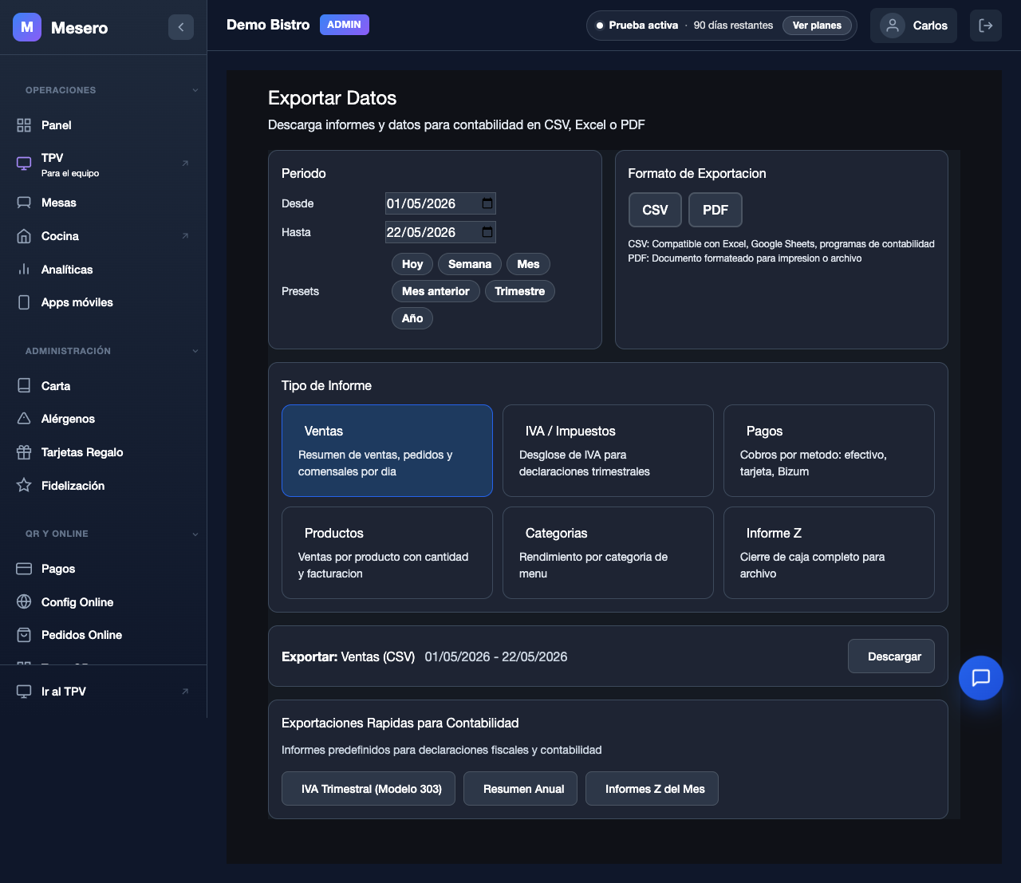Select the Productos report type

pos(387,553)
